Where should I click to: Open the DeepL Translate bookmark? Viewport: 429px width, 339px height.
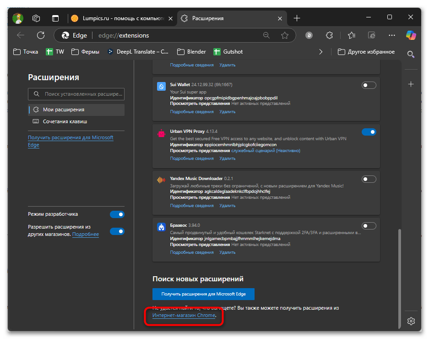point(138,52)
